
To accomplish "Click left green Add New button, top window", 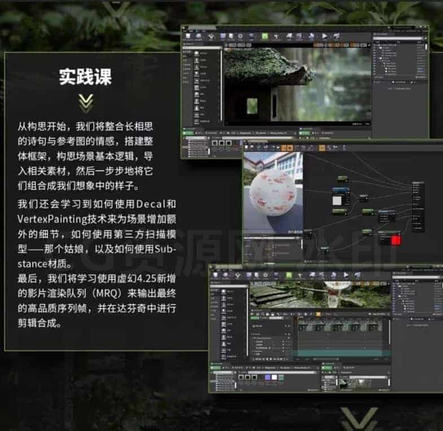I will [x=187, y=133].
